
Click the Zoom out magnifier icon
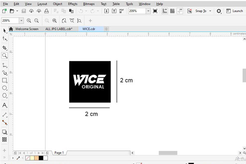tap(36, 20)
